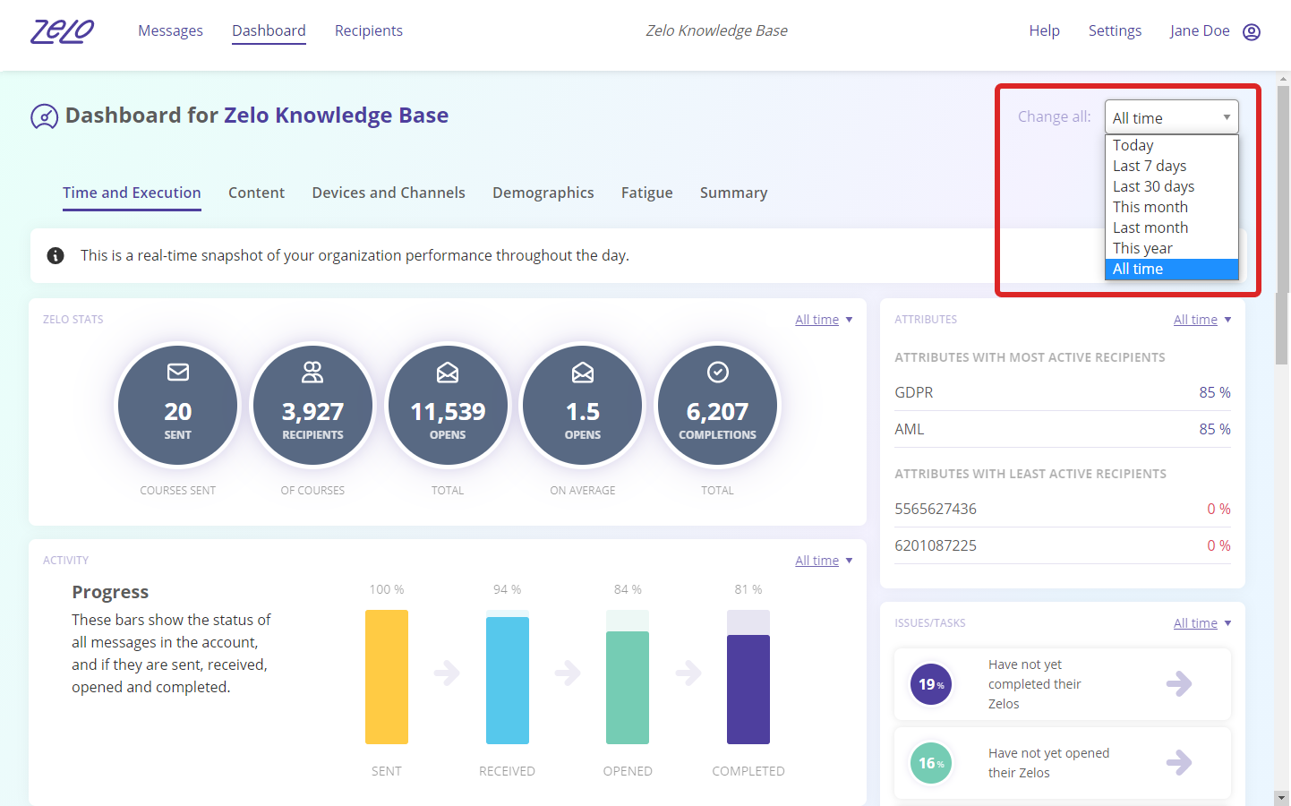Image resolution: width=1291 pixels, height=806 pixels.
Task: Click the Zelo logo
Action: click(63, 31)
